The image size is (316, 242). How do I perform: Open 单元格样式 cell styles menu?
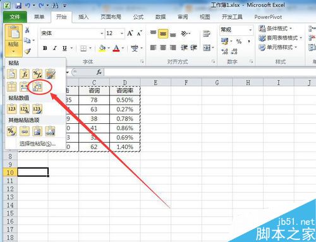point(277,47)
